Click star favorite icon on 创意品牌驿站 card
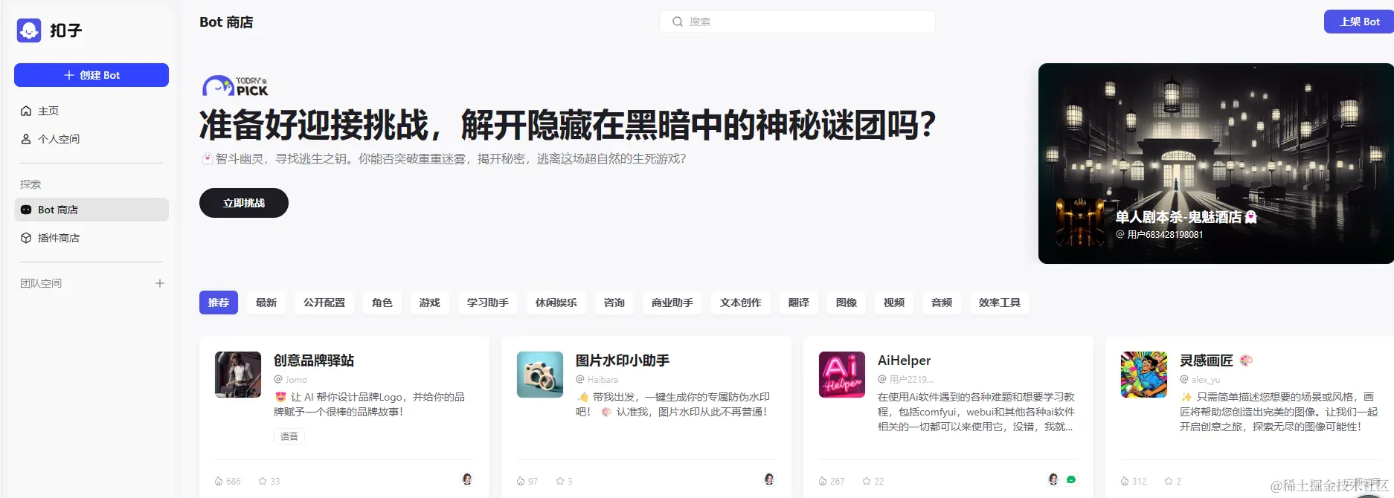This screenshot has width=1394, height=498. click(x=263, y=481)
